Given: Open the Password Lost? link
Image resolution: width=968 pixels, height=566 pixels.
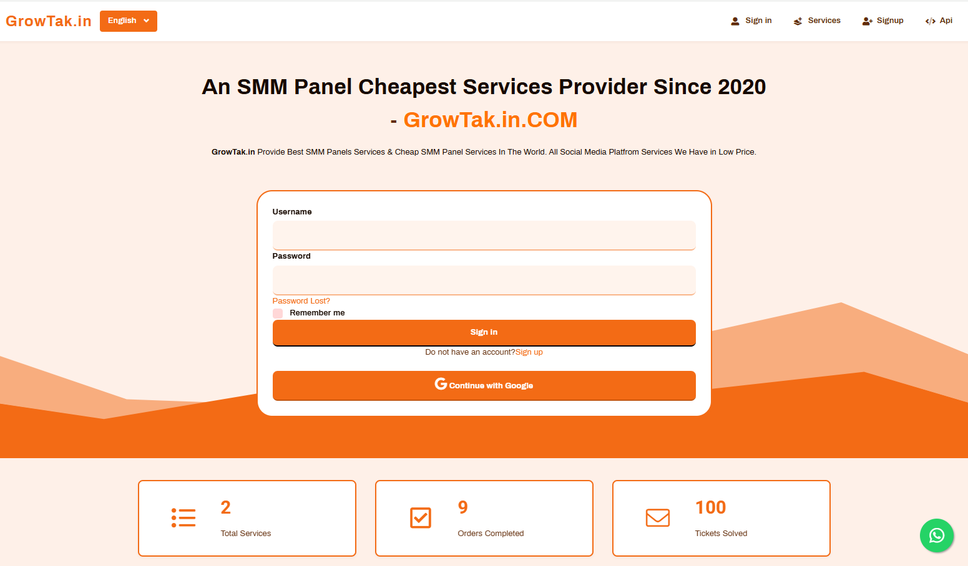Looking at the screenshot, I should point(301,301).
